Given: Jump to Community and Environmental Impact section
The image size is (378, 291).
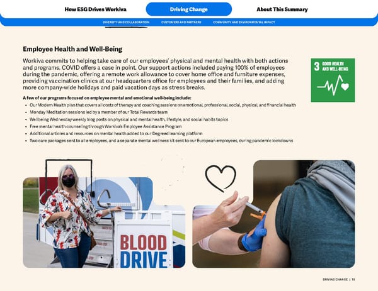Looking at the screenshot, I should [x=244, y=22].
